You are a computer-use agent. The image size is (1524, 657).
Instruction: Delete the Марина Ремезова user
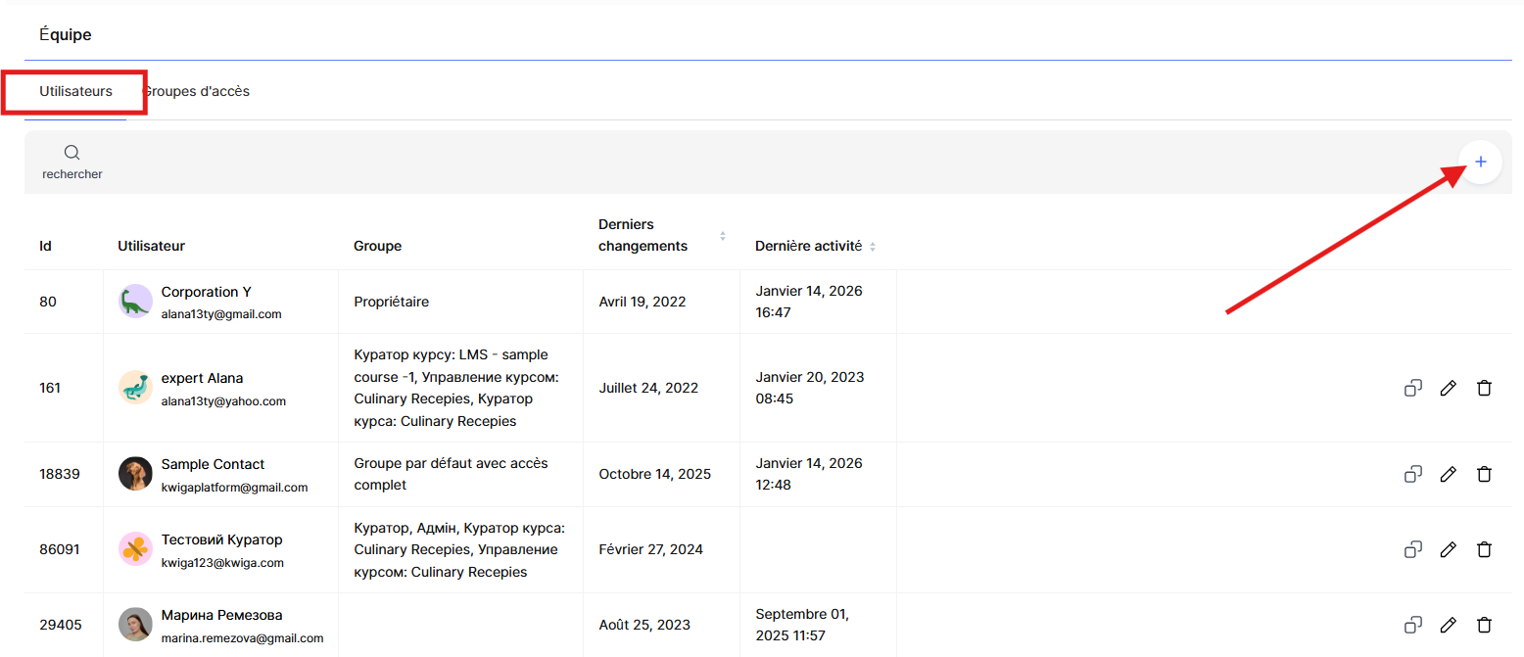1484,625
